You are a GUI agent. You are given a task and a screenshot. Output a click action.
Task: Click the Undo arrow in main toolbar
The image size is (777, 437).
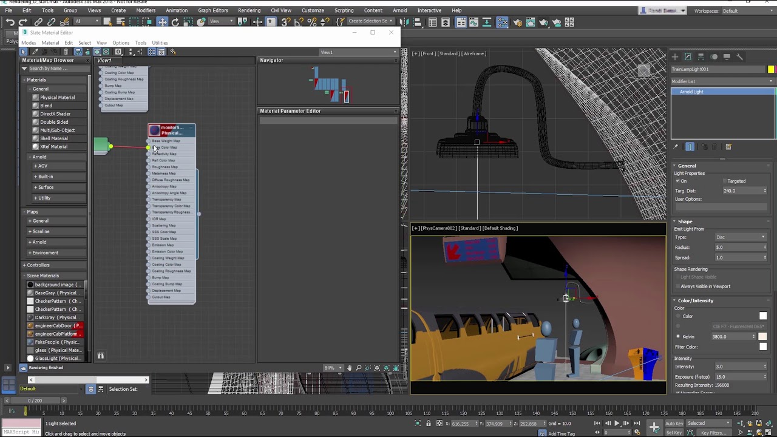(10, 22)
